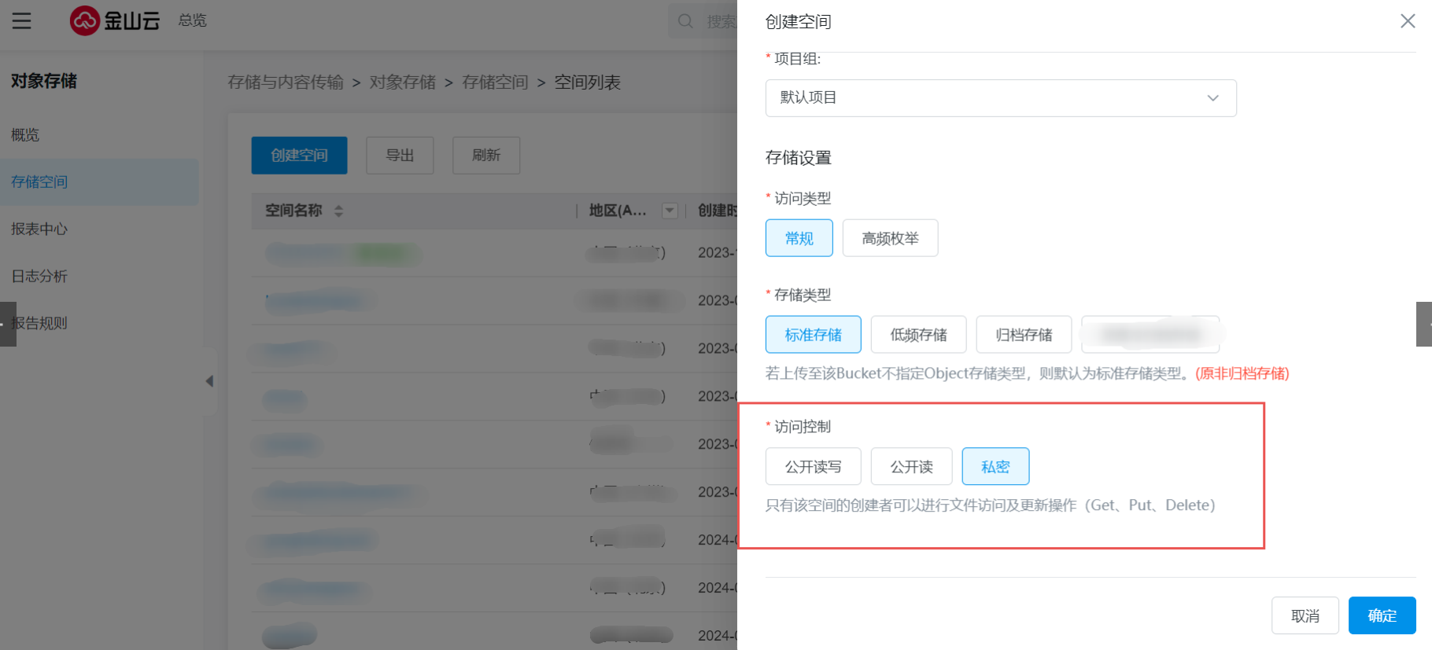This screenshot has height=650, width=1432.
Task: Collapse the left sidebar arrow
Action: pyautogui.click(x=209, y=381)
